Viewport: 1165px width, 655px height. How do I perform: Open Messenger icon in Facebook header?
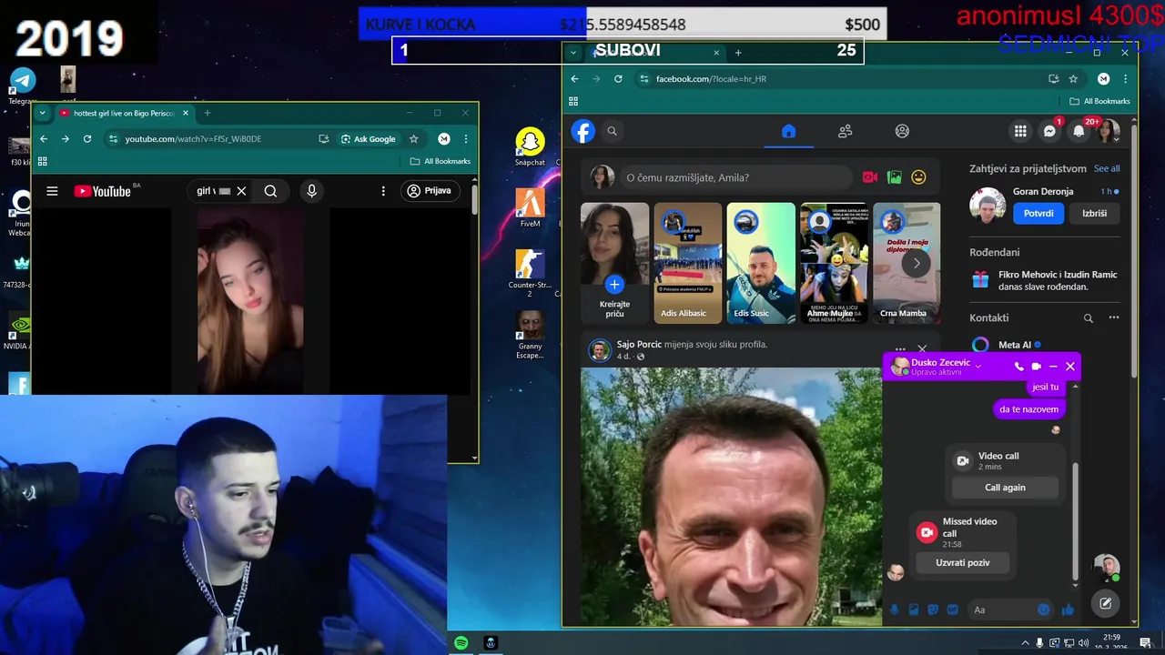click(1049, 131)
